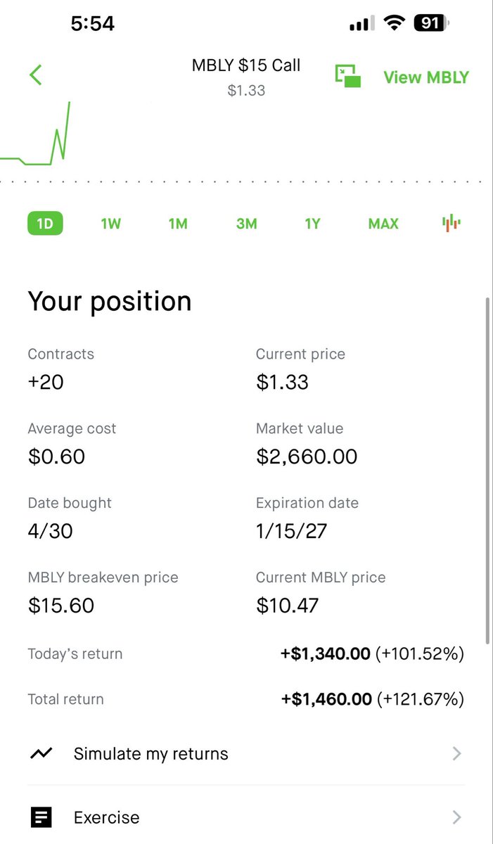Tap the cellular signal bars icon
This screenshot has height=844, width=493.
click(362, 24)
